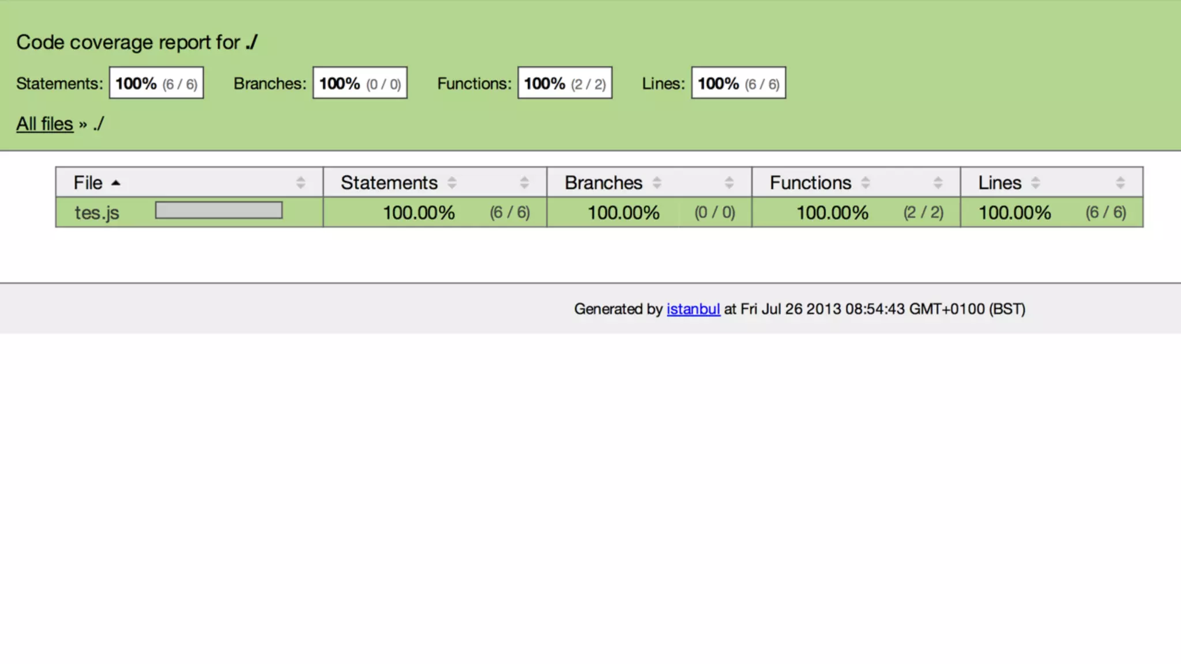
Task: Click the Branches 100% (0 / 0) summary box
Action: pyautogui.click(x=360, y=83)
